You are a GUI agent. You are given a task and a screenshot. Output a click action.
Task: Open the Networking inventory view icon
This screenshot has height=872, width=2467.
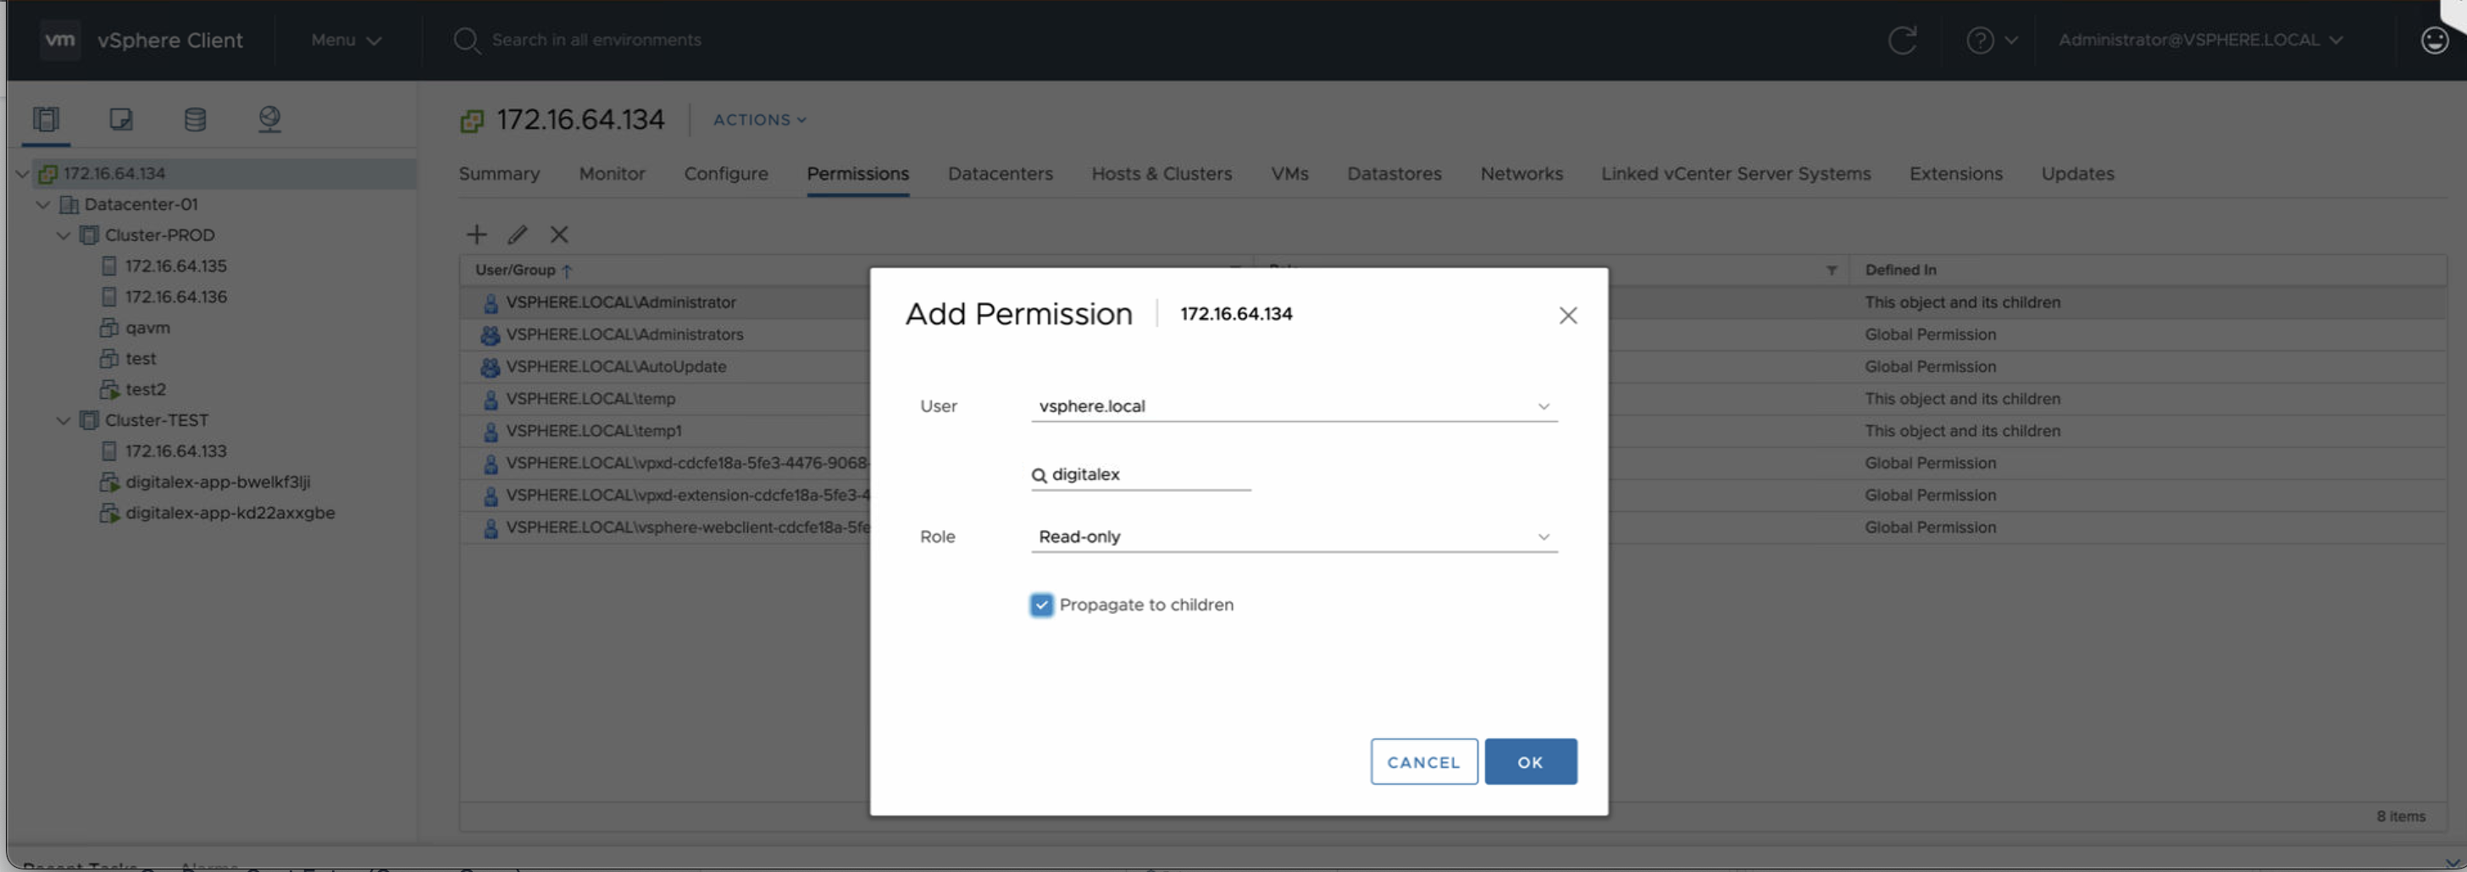click(x=269, y=119)
